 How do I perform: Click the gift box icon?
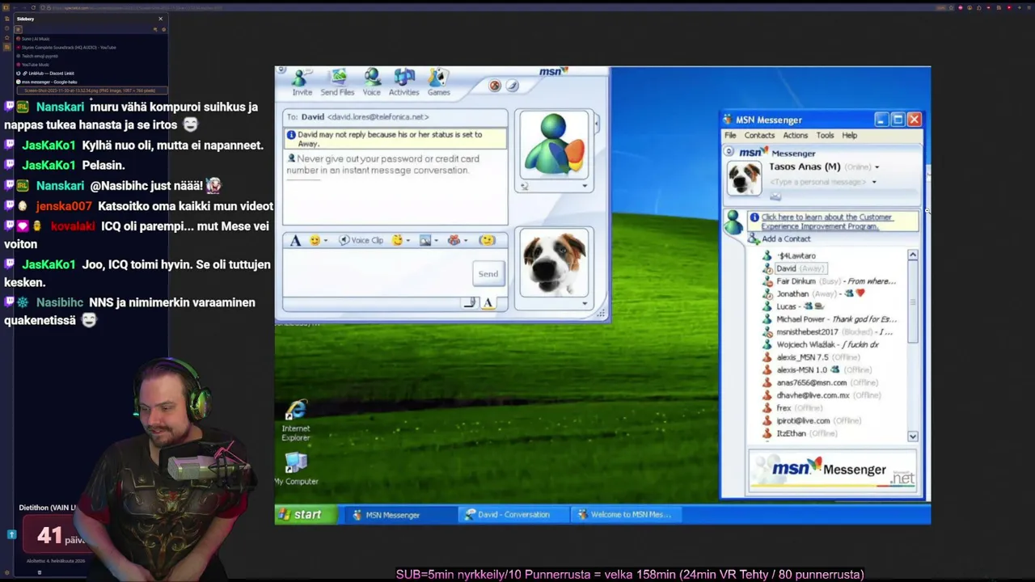pyautogui.click(x=454, y=240)
